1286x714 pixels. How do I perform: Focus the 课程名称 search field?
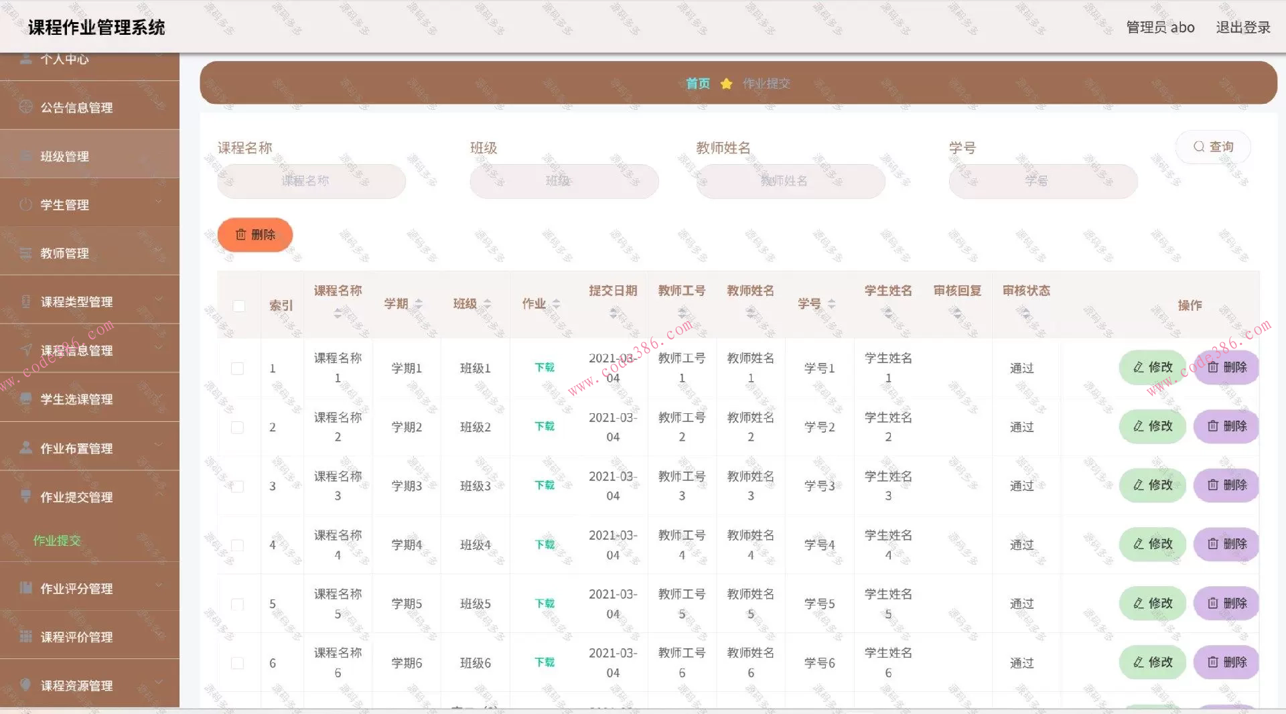click(311, 181)
